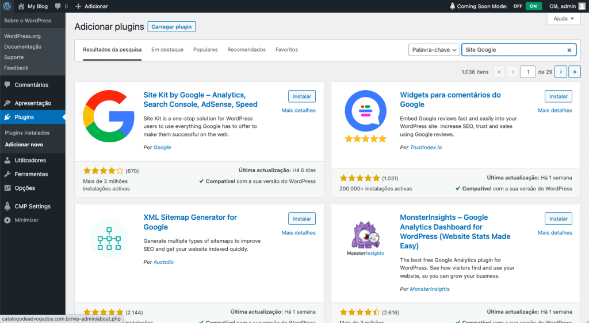Screen dimensions: 589x323
Task: Open Palavra-chave search type dropdown
Action: point(434,50)
